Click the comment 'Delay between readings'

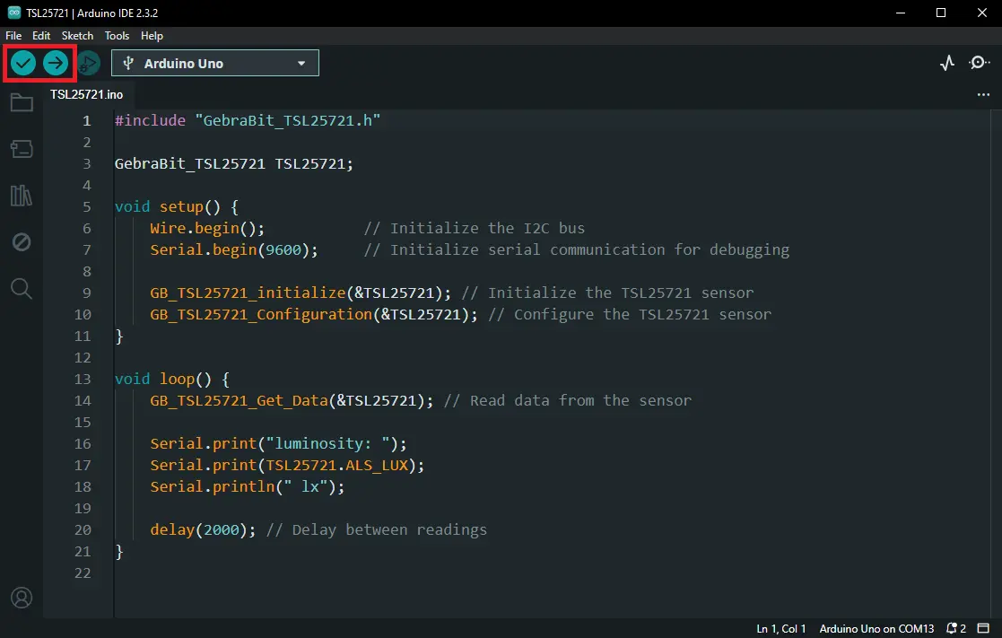coord(377,530)
